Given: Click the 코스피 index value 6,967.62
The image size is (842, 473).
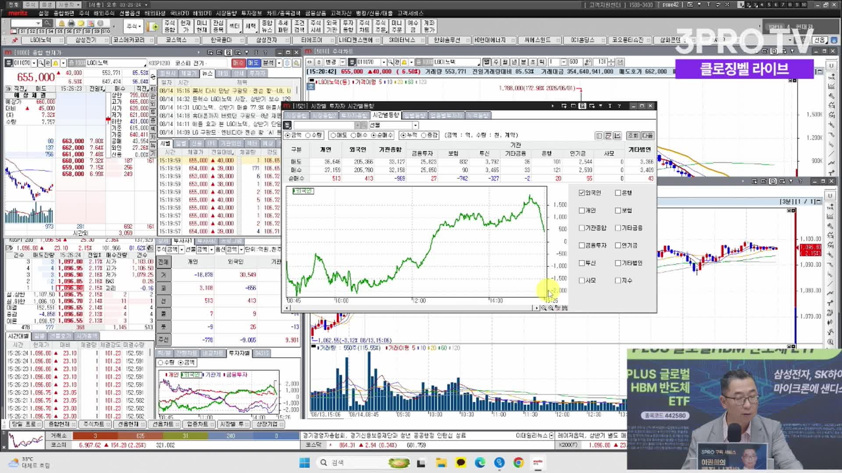Looking at the screenshot, I should [90, 445].
